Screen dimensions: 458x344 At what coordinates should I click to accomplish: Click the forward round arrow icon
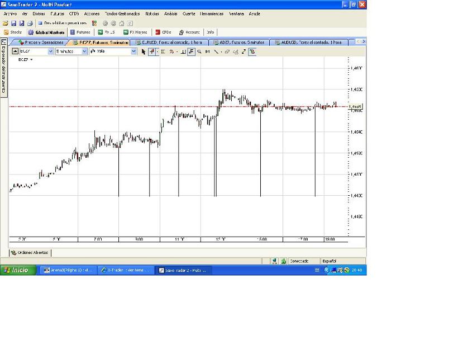(x=113, y=23)
